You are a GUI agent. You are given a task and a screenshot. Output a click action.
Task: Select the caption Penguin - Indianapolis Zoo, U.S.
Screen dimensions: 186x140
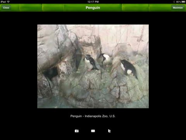coord(93,116)
